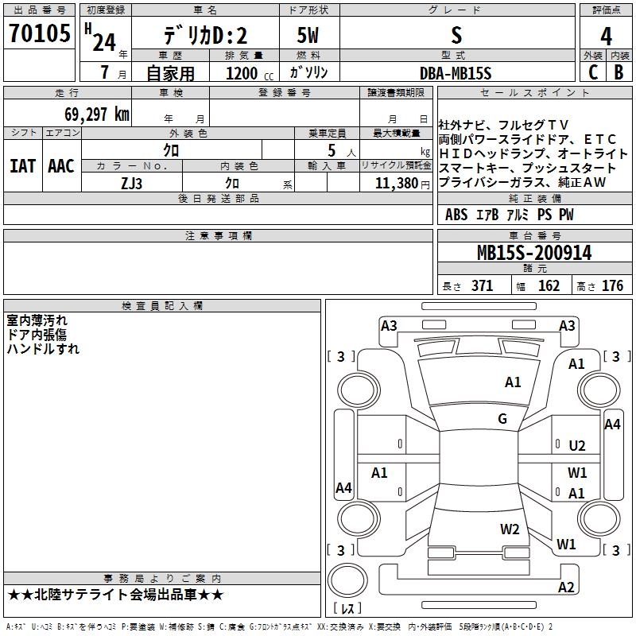Click the 注意事項欄 header
The width and height of the screenshot is (636, 636).
tap(218, 235)
